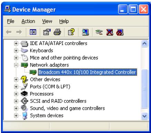The image size is (151, 133).
Task: Expand the Processors node
Action: tap(16, 94)
